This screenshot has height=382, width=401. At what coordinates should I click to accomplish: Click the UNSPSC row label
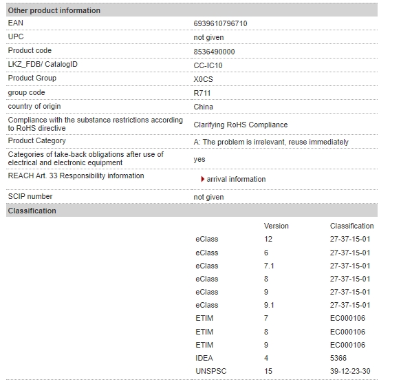[211, 371]
